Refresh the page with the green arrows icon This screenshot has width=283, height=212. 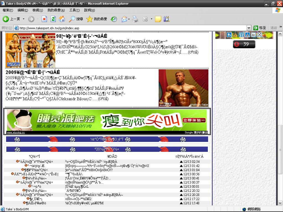coord(53,19)
